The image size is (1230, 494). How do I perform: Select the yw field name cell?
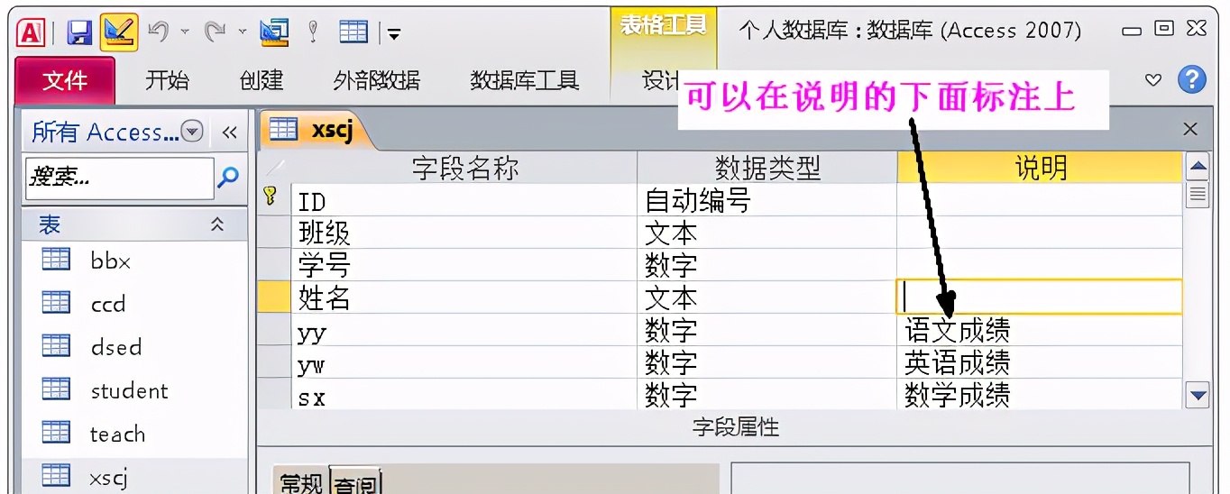click(464, 362)
